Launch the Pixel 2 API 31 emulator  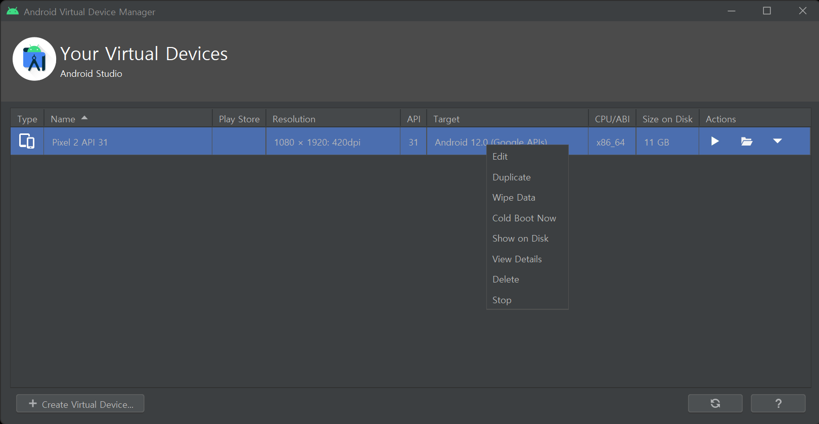tap(715, 141)
